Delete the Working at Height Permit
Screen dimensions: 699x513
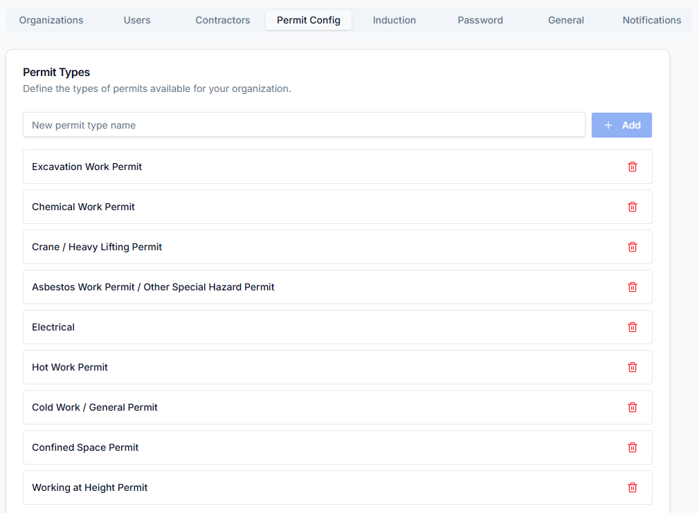click(x=632, y=487)
